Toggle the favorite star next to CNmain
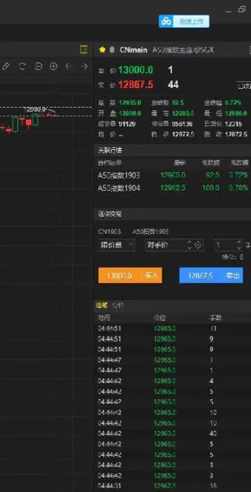Screen dimensions: 251x492 (102, 50)
